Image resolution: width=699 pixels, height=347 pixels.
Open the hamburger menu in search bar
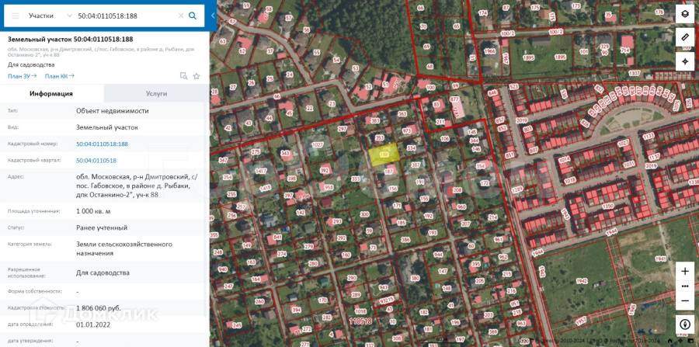pos(16,16)
